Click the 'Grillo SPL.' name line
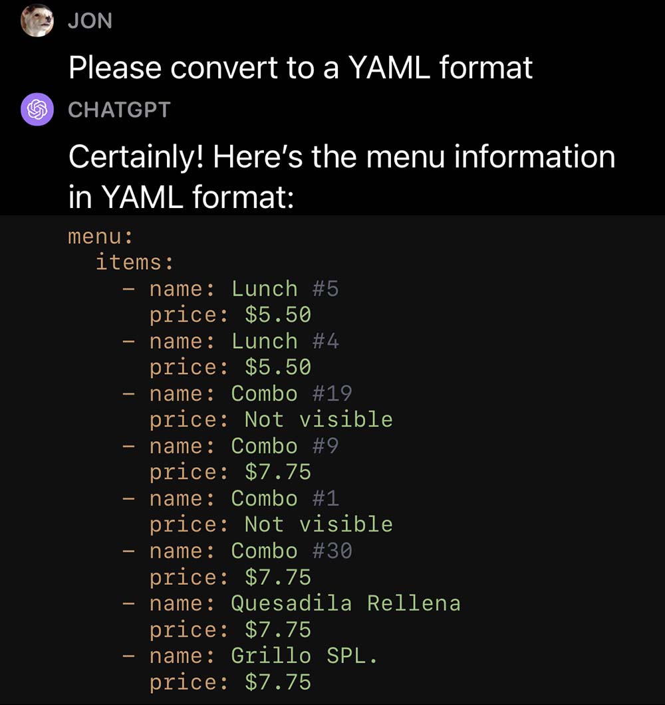Screen dimensions: 665x705 pos(263,656)
